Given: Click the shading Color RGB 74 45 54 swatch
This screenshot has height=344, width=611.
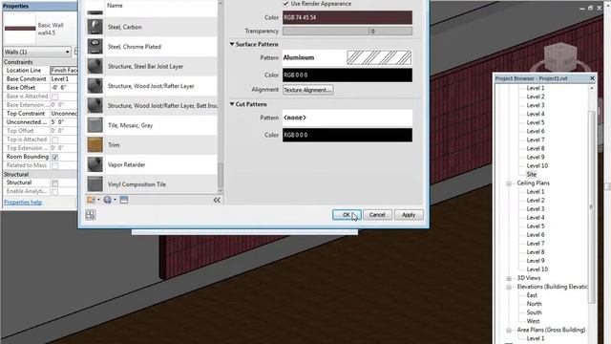Looking at the screenshot, I should tap(348, 17).
